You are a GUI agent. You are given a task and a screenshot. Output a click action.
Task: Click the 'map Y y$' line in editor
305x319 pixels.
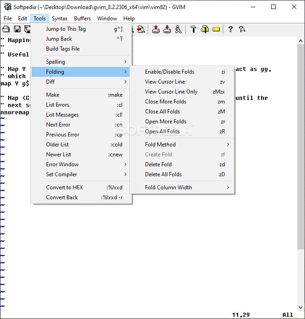tap(15, 84)
